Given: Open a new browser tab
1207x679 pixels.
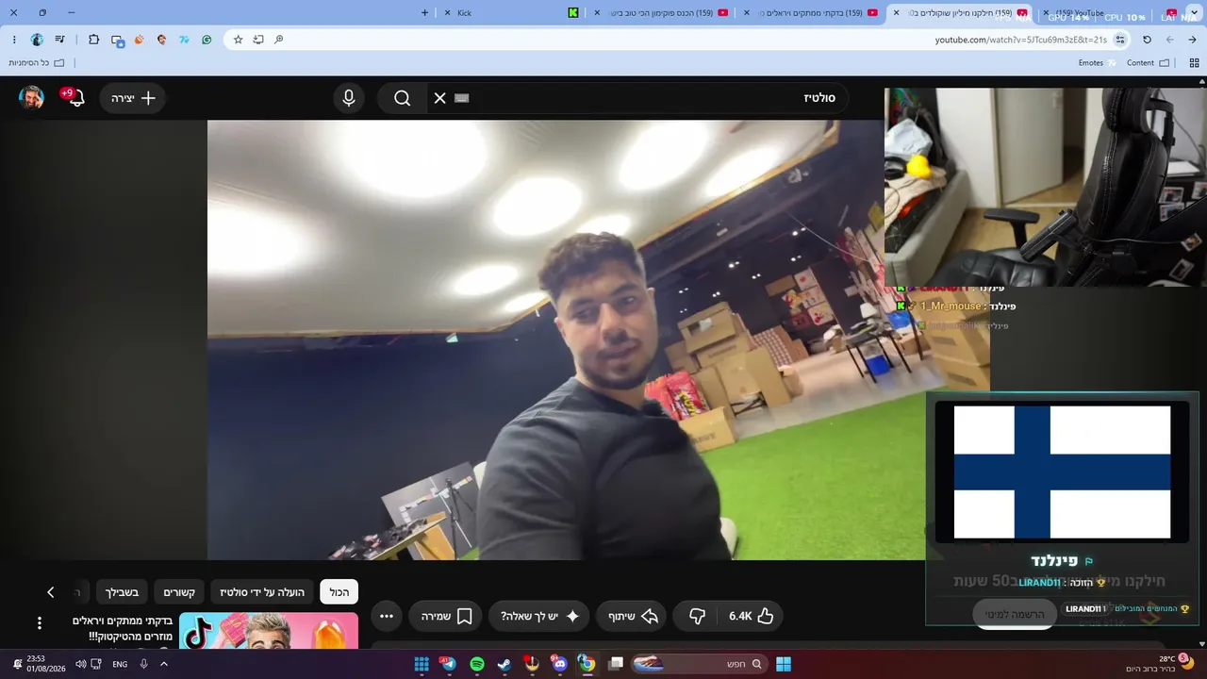Looking at the screenshot, I should (x=424, y=13).
